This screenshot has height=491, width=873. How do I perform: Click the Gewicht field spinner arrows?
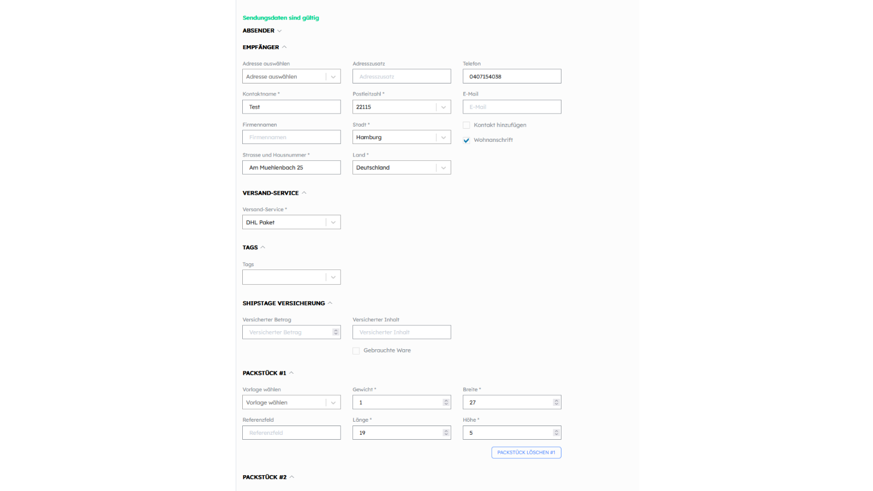coord(446,402)
